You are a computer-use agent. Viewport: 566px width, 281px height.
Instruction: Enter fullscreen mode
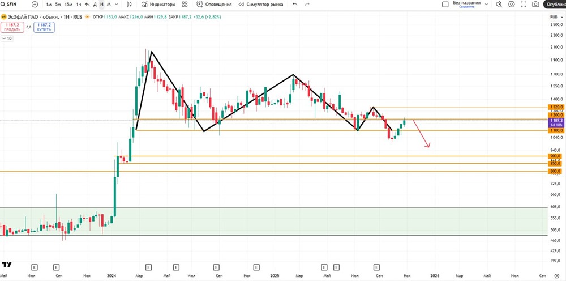point(524,5)
